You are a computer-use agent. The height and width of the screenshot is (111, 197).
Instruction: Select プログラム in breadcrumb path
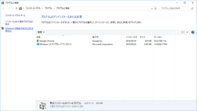coord(48,8)
